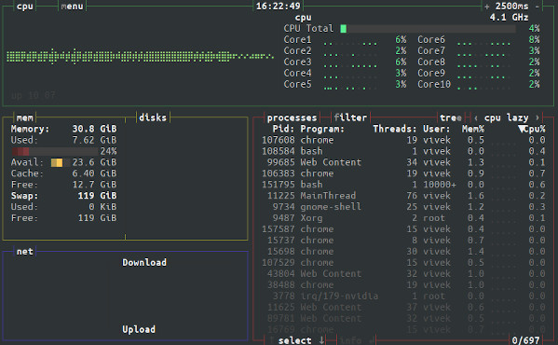Select process 157587 chrome
The width and height of the screenshot is (558, 345).
tap(403, 229)
